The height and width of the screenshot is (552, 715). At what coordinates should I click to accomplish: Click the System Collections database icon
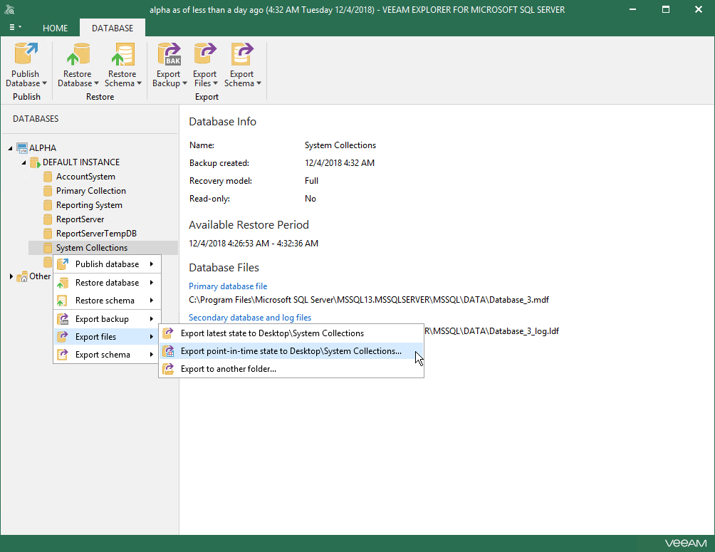click(48, 248)
